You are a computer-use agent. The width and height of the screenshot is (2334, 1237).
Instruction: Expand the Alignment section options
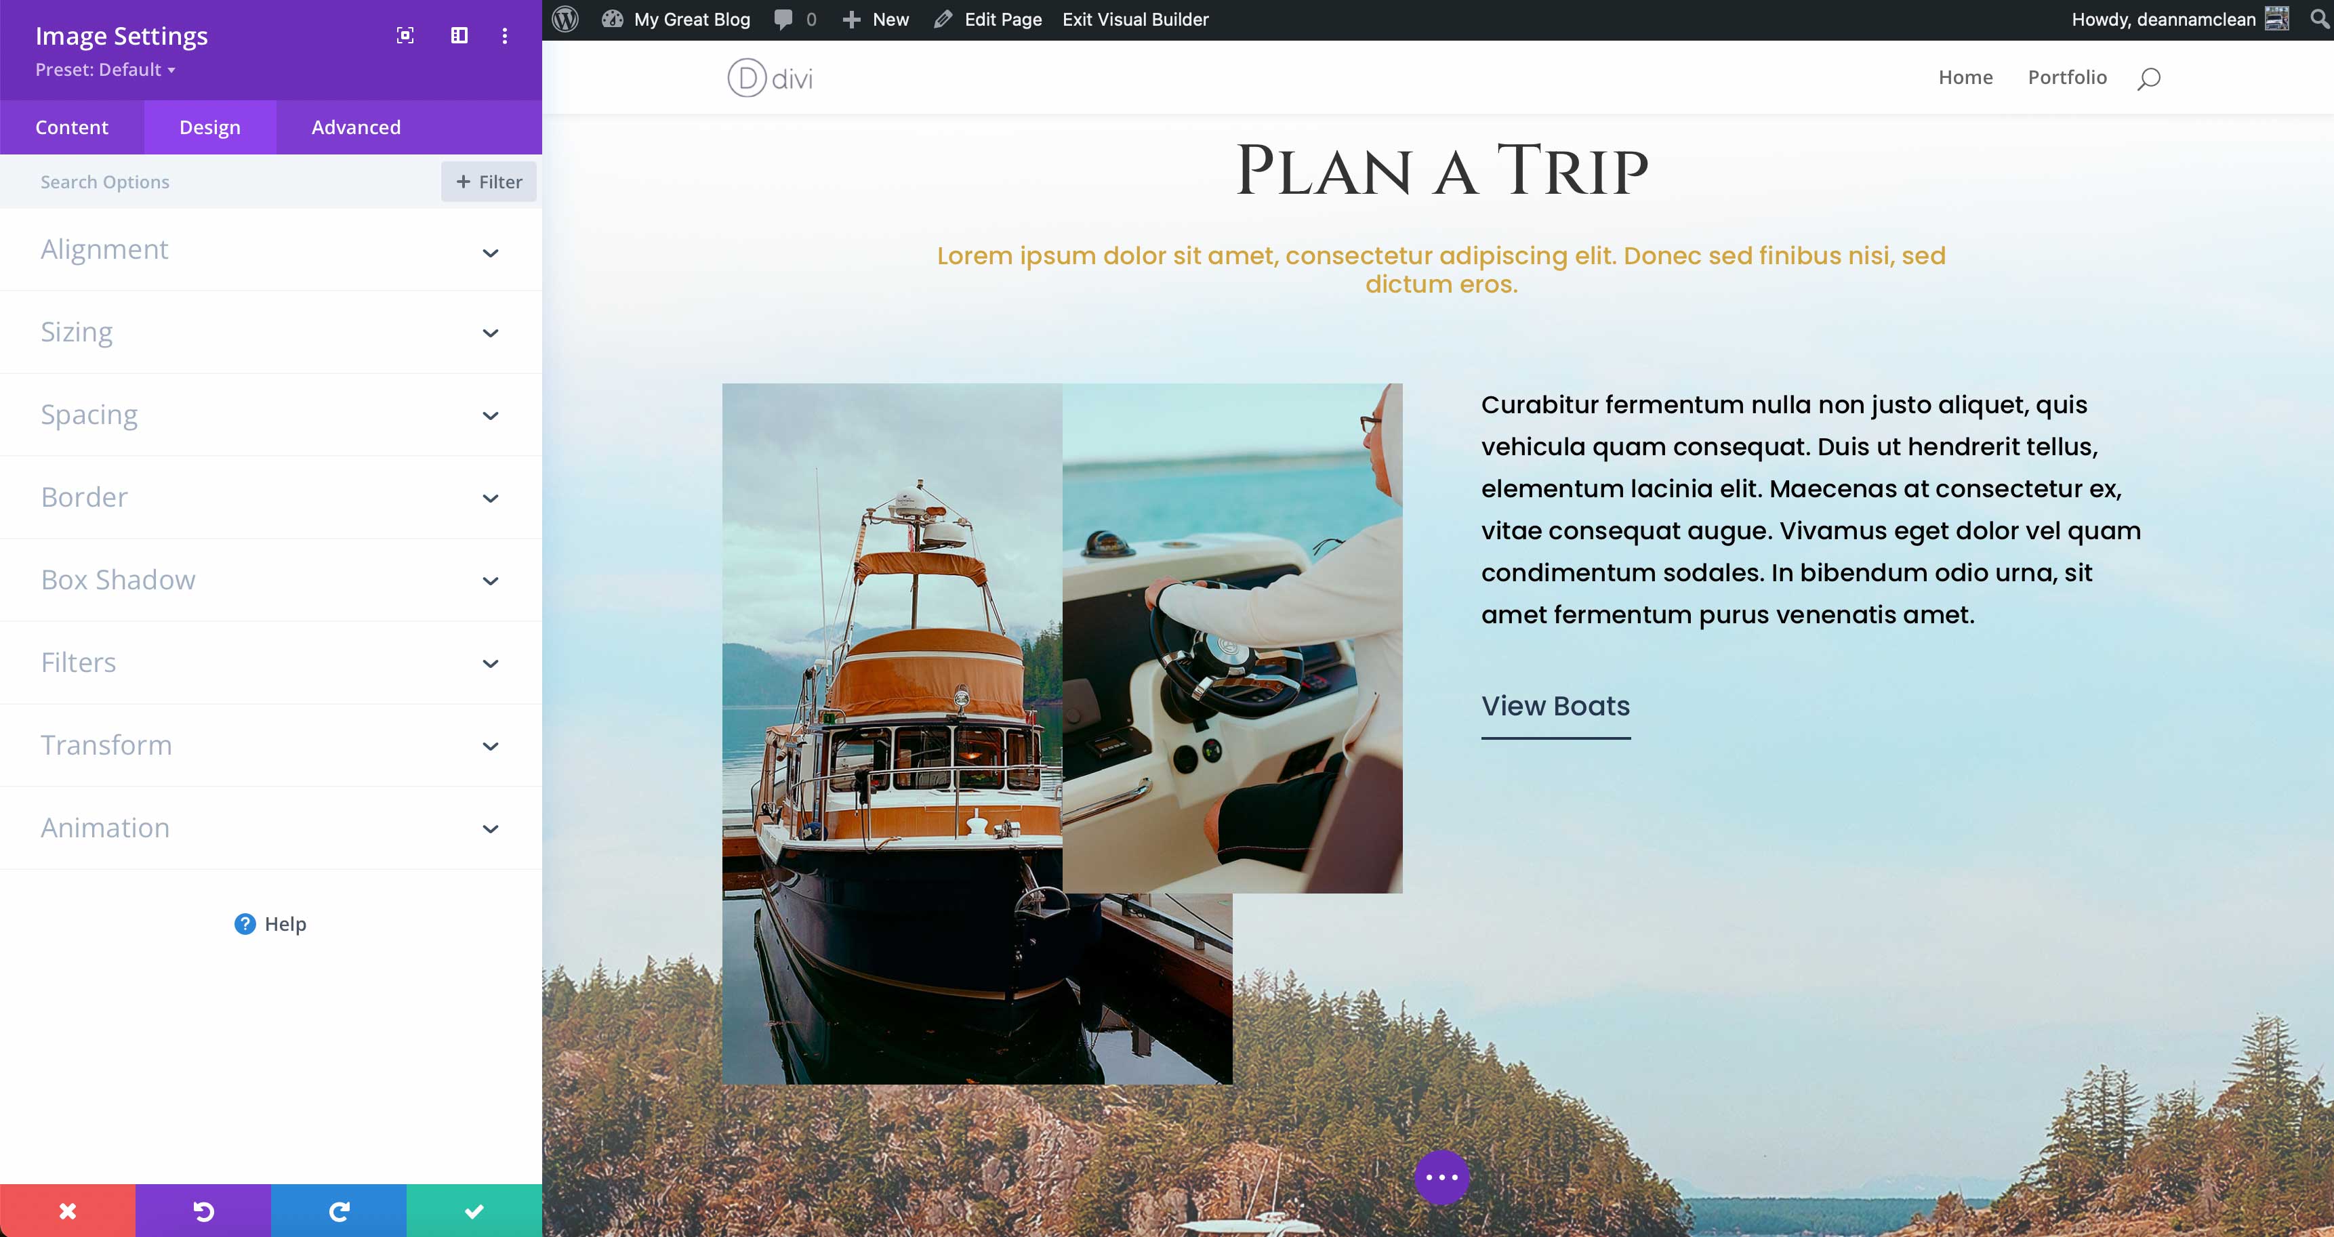coord(491,251)
